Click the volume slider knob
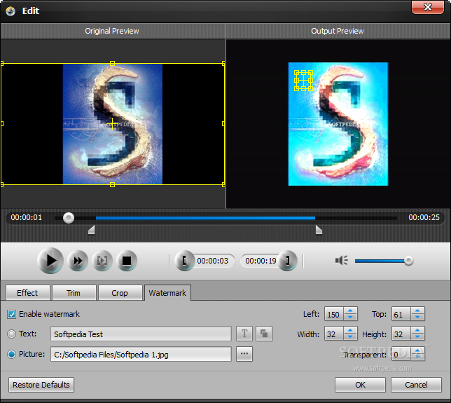 coord(408,261)
